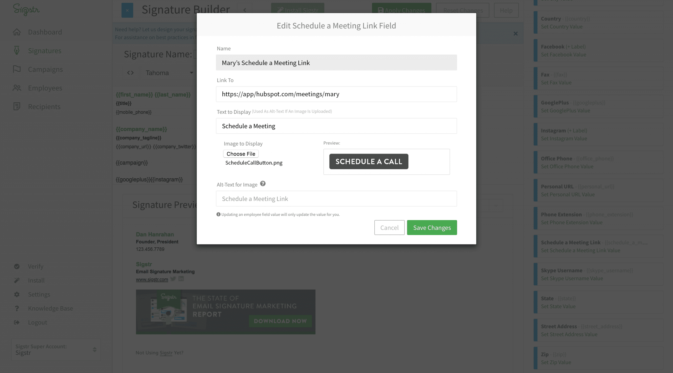The height and width of the screenshot is (373, 673).
Task: Click the Campaigns flag icon
Action: pyautogui.click(x=17, y=69)
